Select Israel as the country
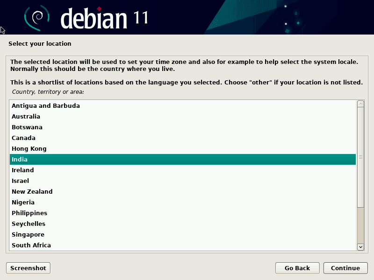The image size is (374, 280). (x=20, y=181)
